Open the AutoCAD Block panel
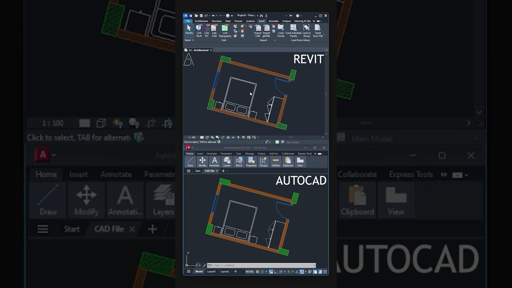This screenshot has width=512, height=288. tap(239, 162)
